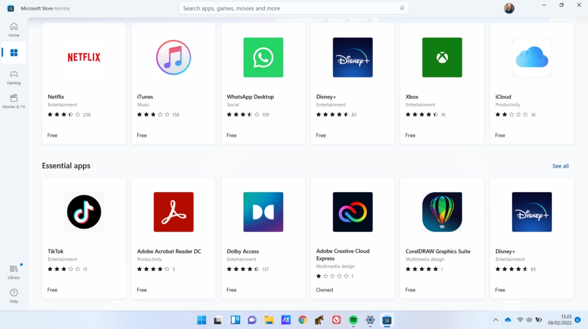Image resolution: width=588 pixels, height=329 pixels.
Task: Click the search magnifier icon
Action: [402, 8]
